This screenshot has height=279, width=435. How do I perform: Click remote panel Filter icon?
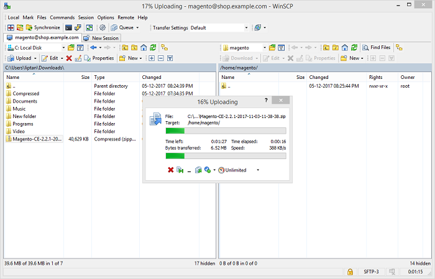(x=282, y=48)
